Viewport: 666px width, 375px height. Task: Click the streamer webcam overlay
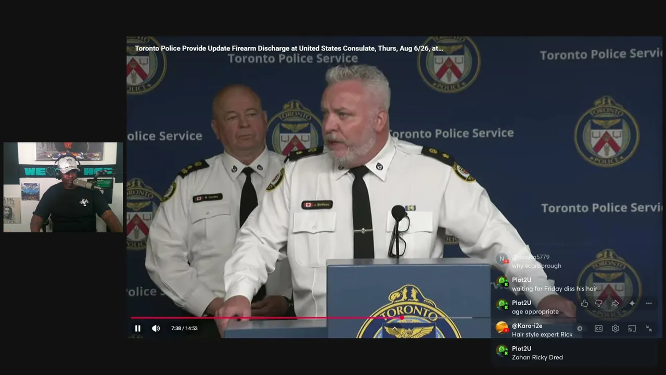coord(63,187)
